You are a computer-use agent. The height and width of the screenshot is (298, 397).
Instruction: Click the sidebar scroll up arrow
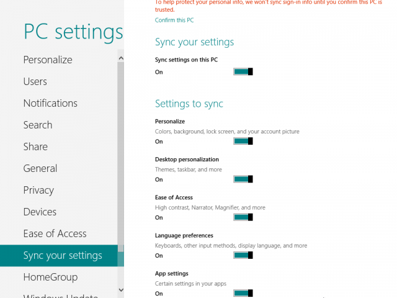click(x=121, y=58)
